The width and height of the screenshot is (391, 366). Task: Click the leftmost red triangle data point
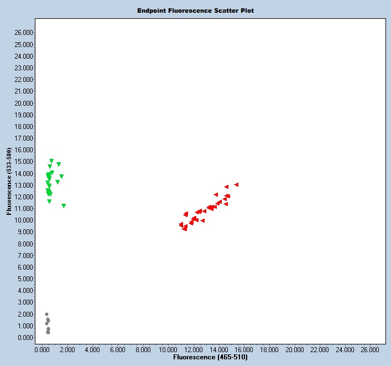coord(181,224)
